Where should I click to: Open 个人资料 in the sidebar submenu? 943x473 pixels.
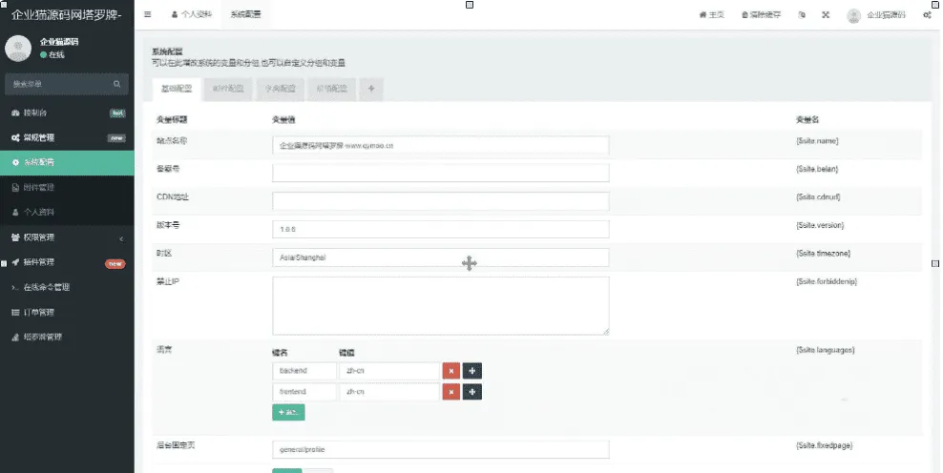(68, 212)
